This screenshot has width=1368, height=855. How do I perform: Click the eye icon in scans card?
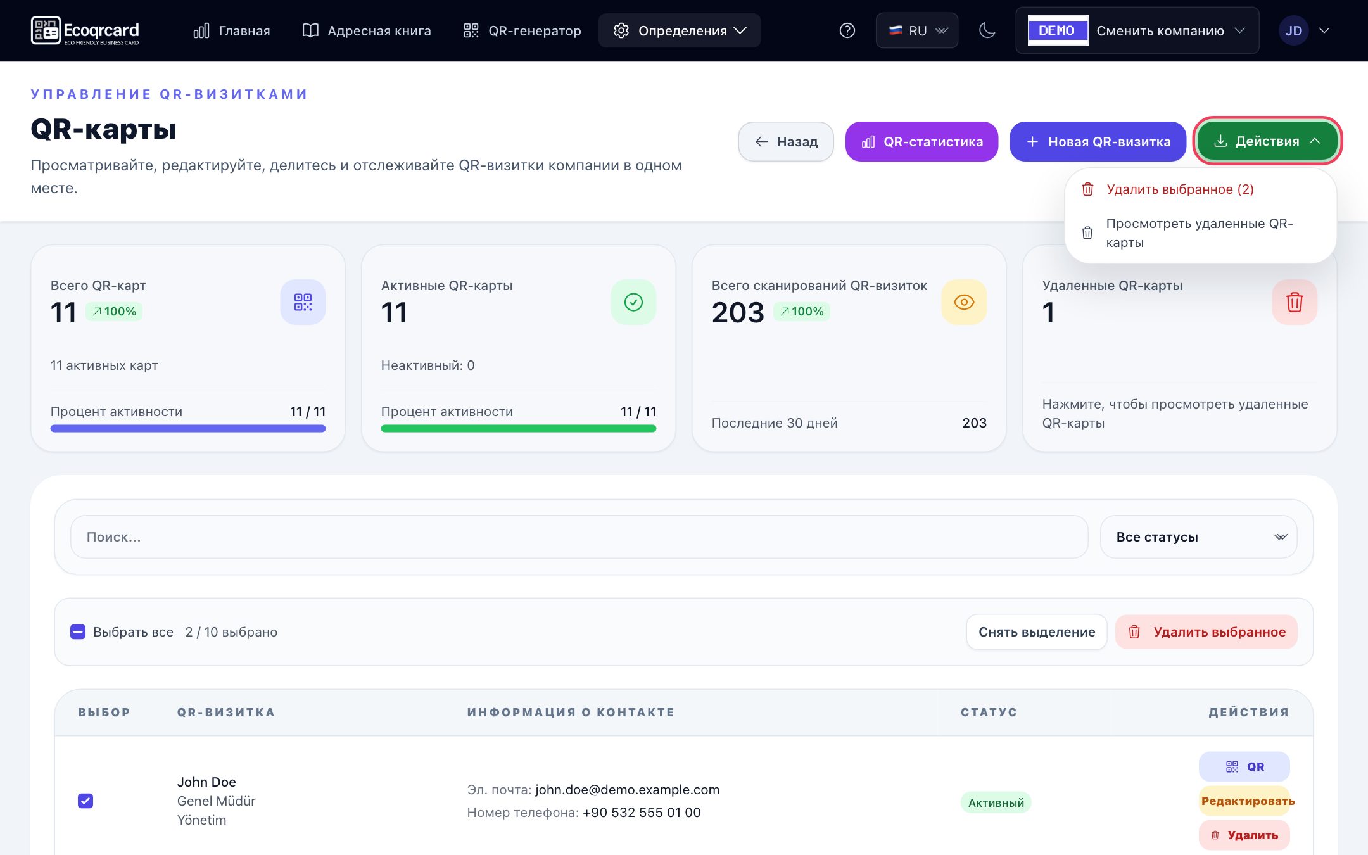964,302
